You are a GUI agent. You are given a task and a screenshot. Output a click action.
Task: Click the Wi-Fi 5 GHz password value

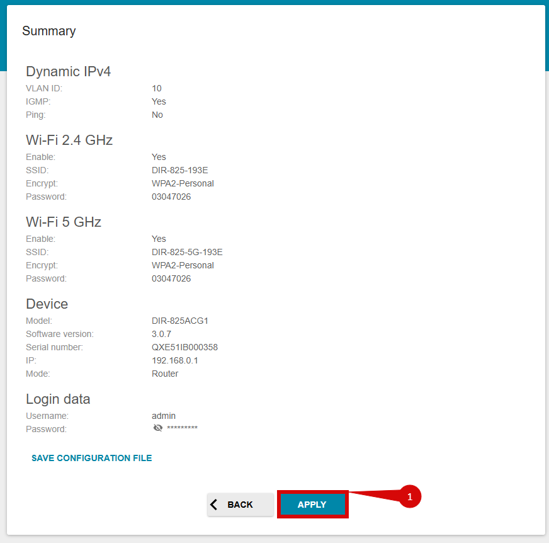coord(171,278)
